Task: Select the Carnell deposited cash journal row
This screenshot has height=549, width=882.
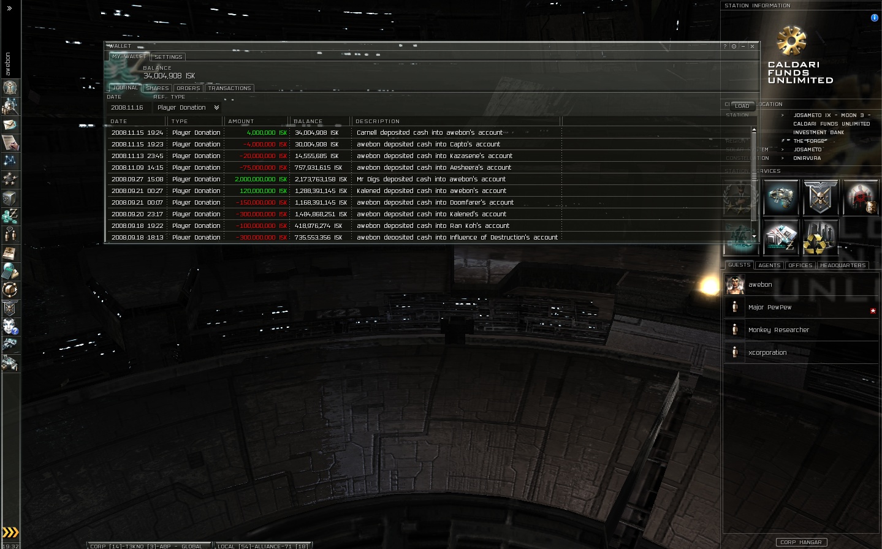Action: pyautogui.click(x=429, y=132)
